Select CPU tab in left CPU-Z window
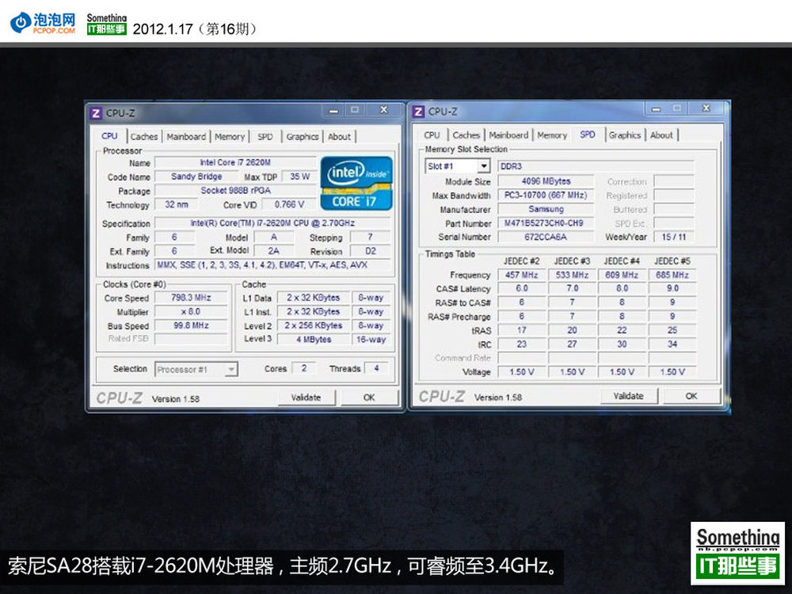The height and width of the screenshot is (594, 792). coord(109,136)
